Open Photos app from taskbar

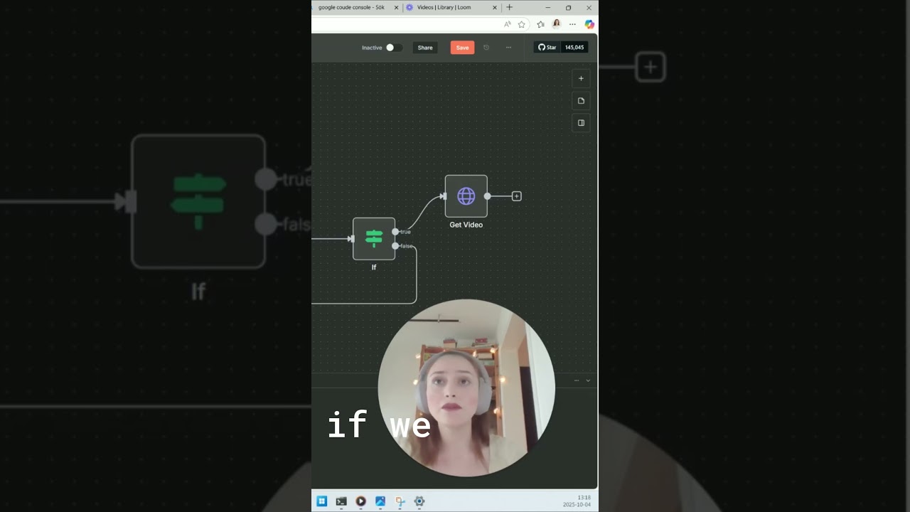pyautogui.click(x=380, y=501)
